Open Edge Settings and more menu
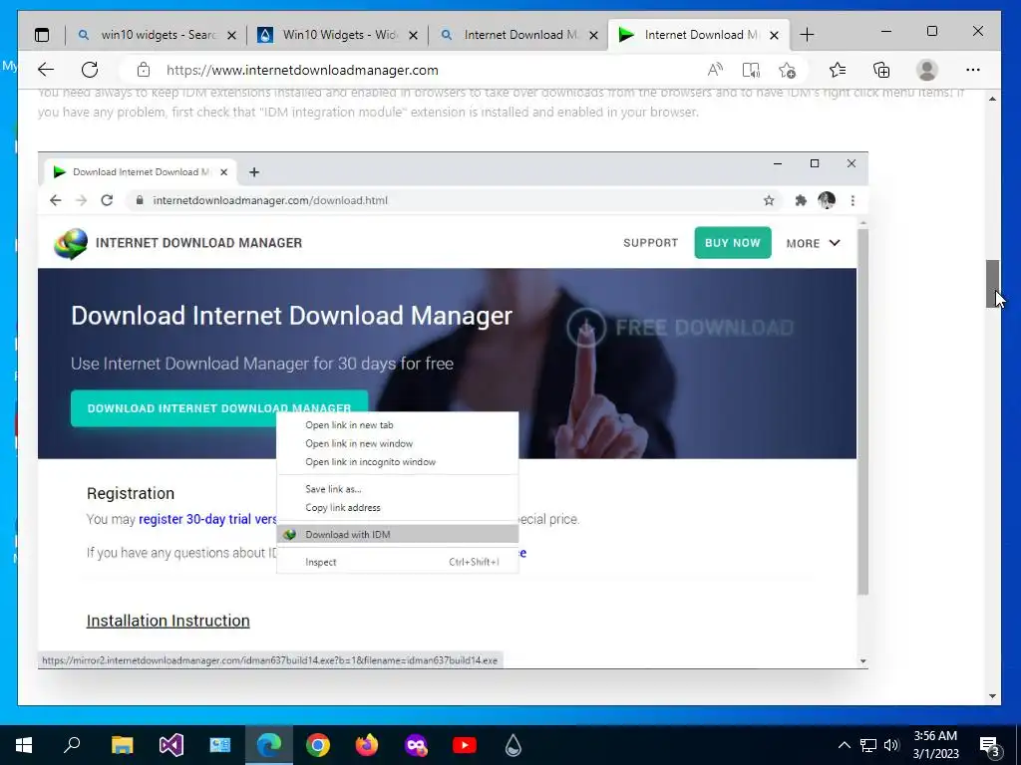Image resolution: width=1021 pixels, height=765 pixels. click(x=973, y=71)
